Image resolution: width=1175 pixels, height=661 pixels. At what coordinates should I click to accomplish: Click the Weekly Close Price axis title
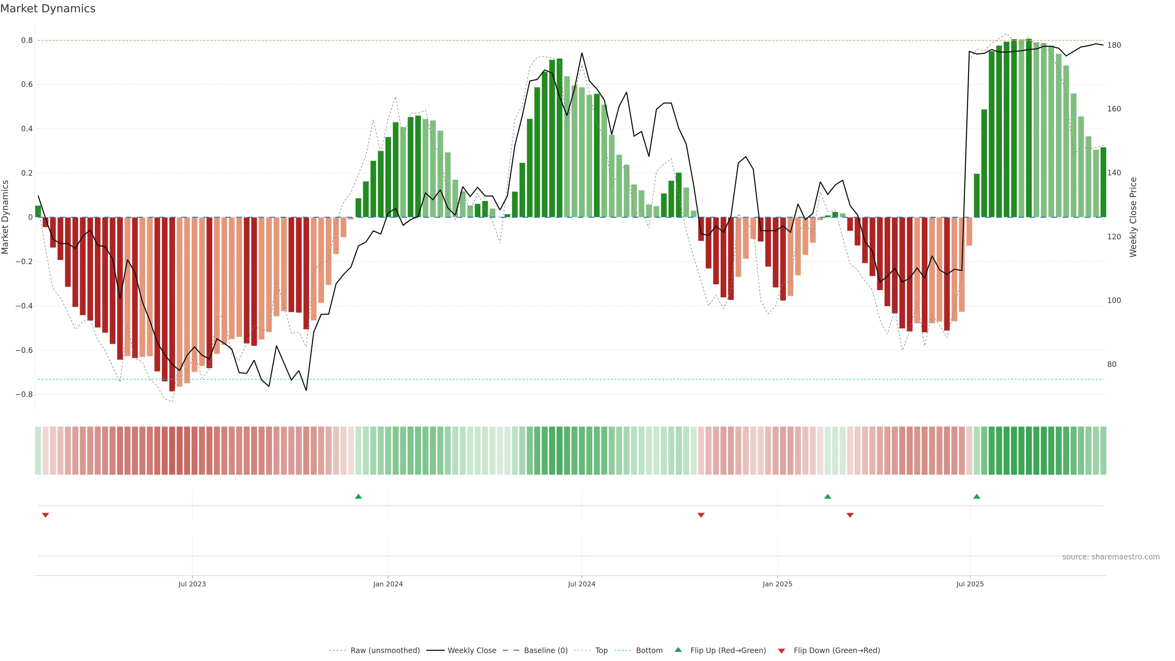[1133, 217]
